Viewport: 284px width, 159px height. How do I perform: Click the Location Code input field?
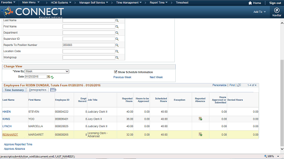(89, 51)
